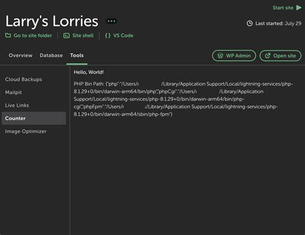The height and width of the screenshot is (235, 305).
Task: Open Live Links in the sidebar
Action: [x=17, y=106]
